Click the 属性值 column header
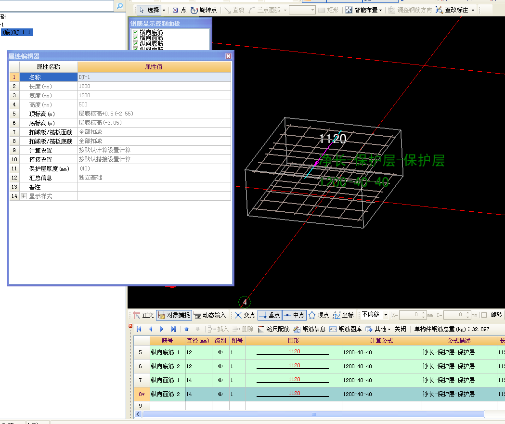 [154, 66]
